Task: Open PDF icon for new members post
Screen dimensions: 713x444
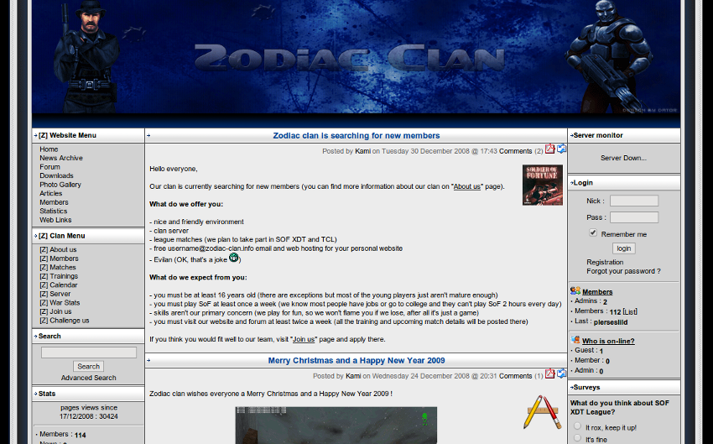Action: (549, 149)
